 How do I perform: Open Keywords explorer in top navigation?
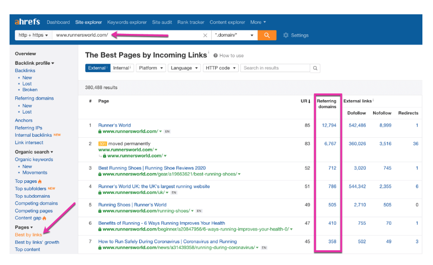click(127, 22)
